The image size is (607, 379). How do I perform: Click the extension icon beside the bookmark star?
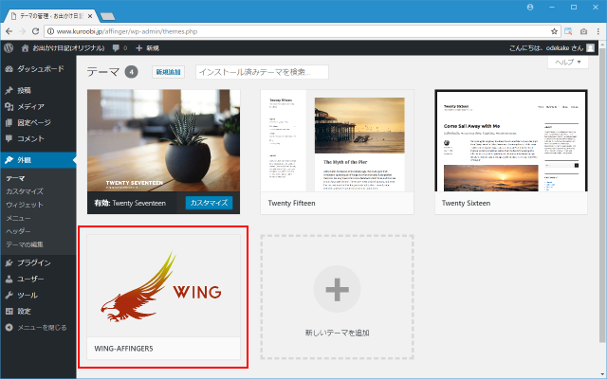(x=568, y=31)
